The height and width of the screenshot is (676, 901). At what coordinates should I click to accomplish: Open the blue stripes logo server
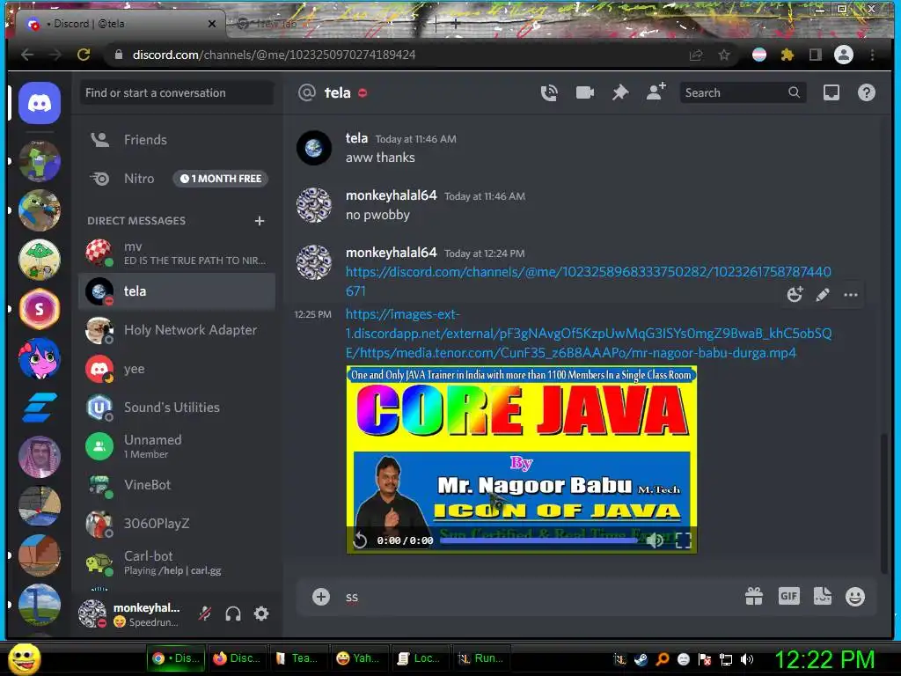point(39,408)
